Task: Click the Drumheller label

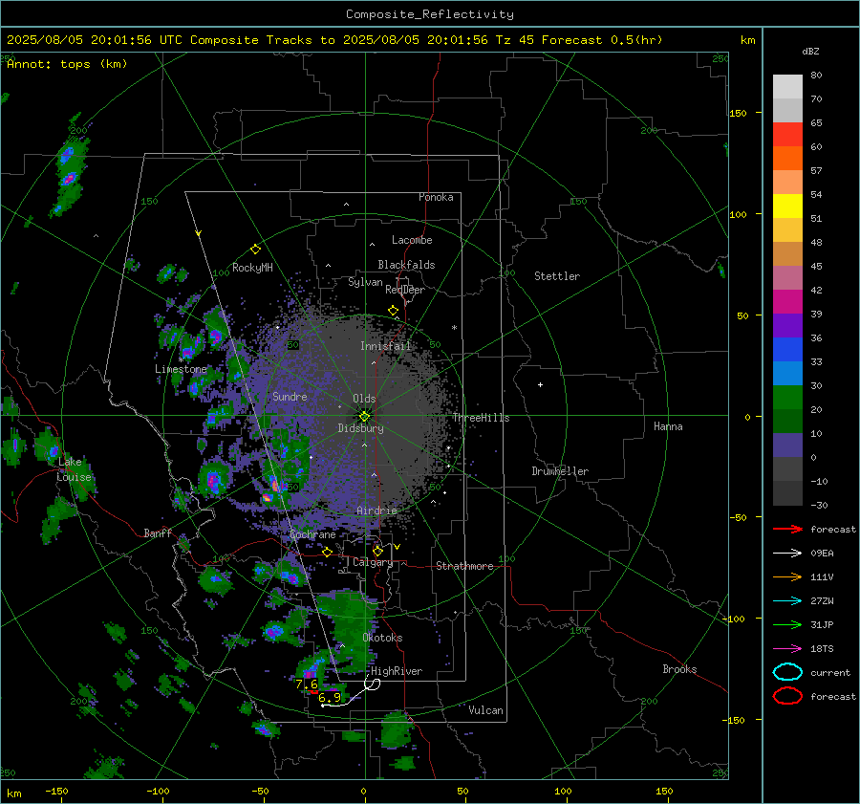Action: (560, 471)
